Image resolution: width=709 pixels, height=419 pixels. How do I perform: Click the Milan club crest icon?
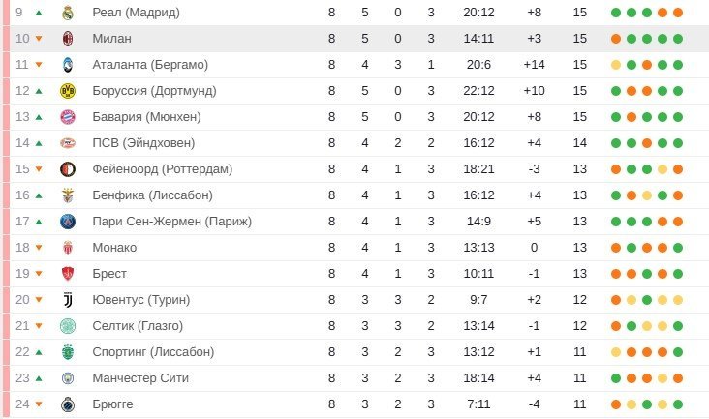[68, 39]
